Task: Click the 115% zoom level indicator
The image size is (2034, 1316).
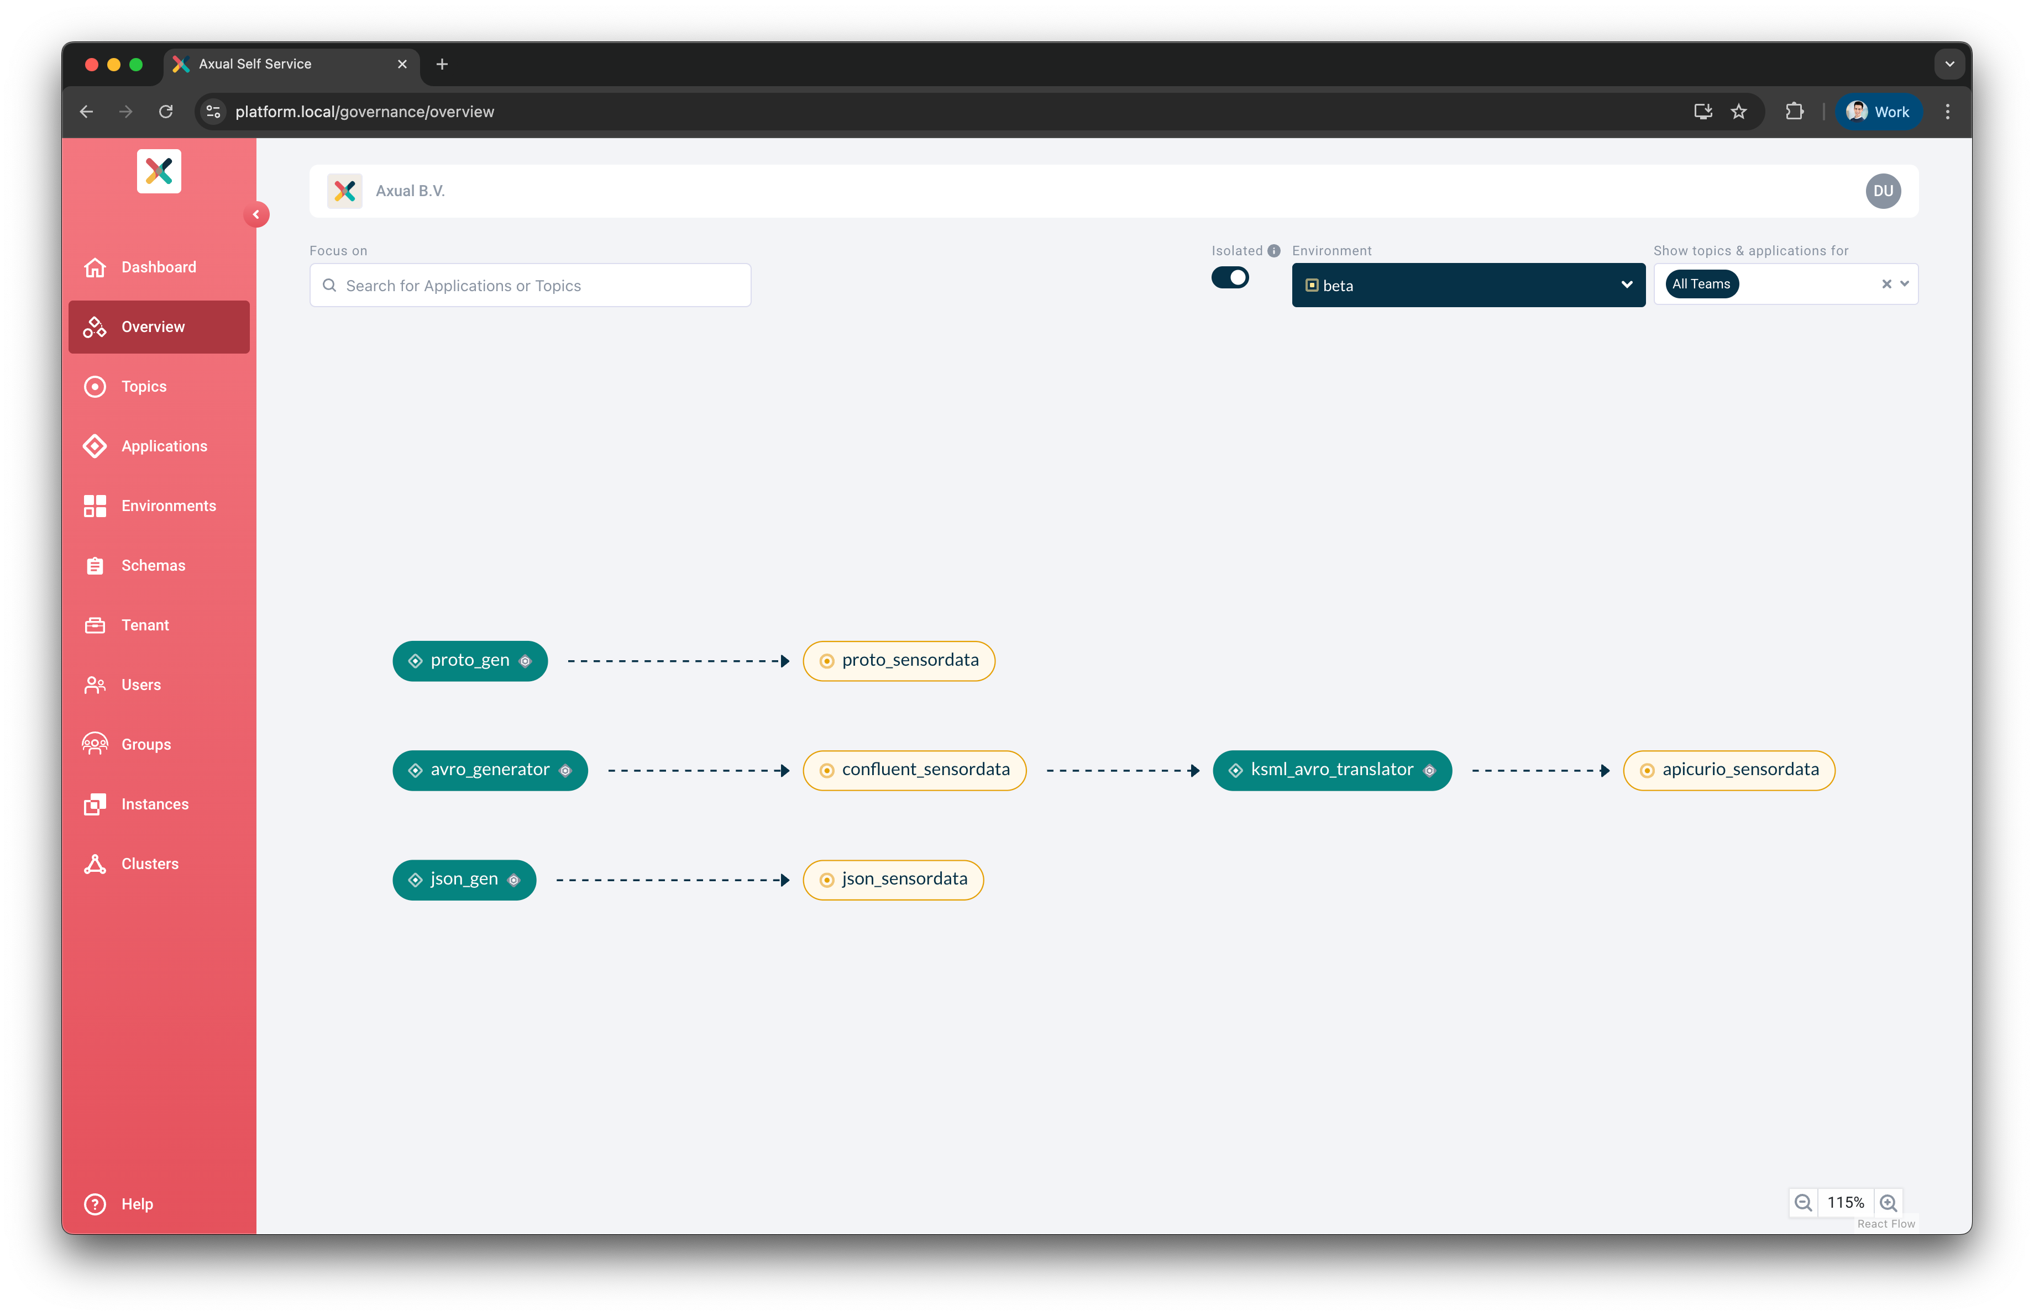Action: [1845, 1202]
